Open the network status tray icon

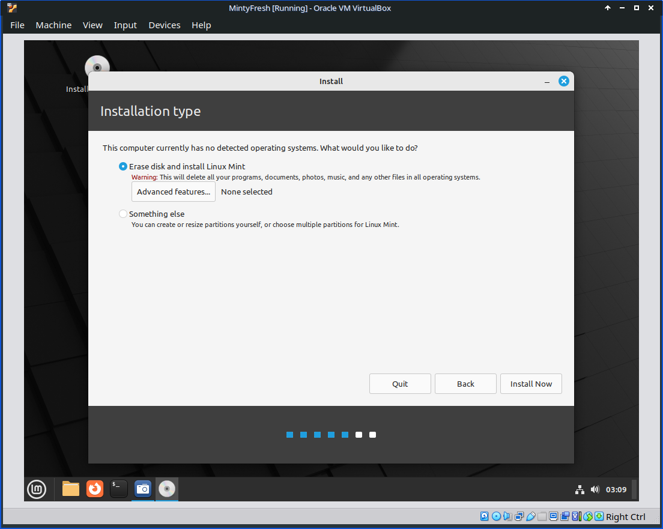point(580,490)
